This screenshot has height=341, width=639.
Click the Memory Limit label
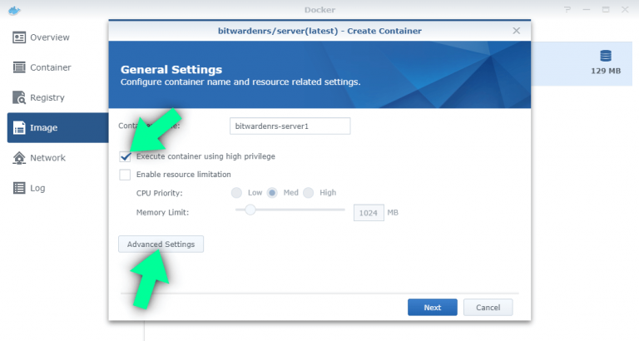coord(162,212)
